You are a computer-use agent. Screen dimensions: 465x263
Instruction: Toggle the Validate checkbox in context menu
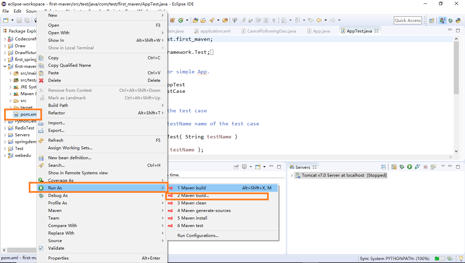(41, 248)
